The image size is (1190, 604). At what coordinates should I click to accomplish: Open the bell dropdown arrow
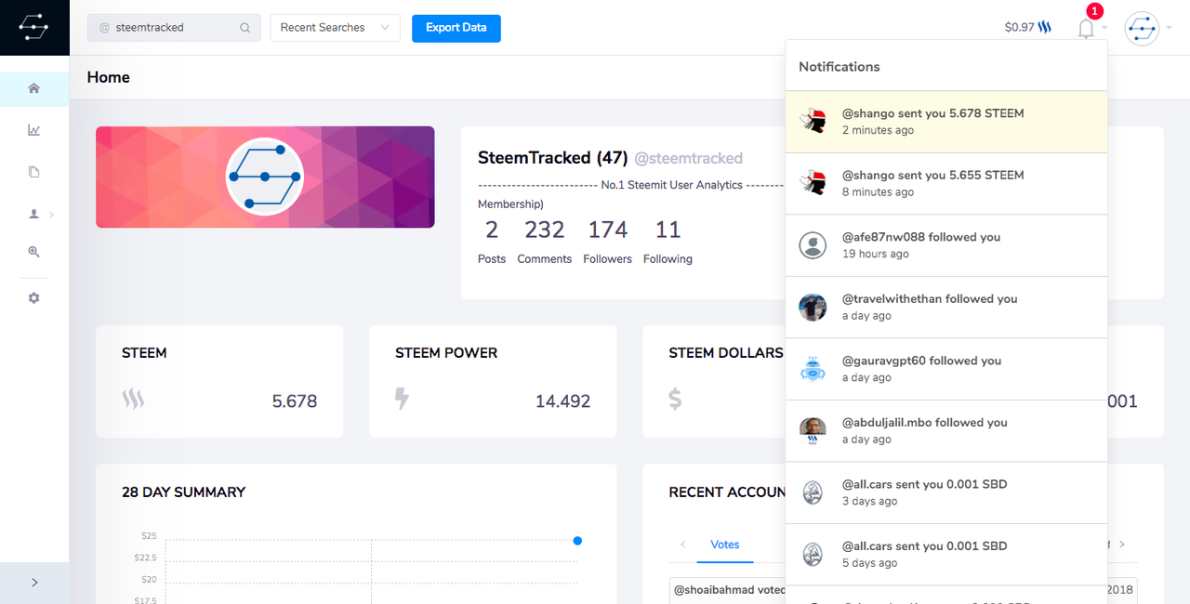tap(1104, 29)
